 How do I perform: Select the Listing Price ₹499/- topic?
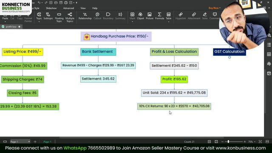click(23, 52)
